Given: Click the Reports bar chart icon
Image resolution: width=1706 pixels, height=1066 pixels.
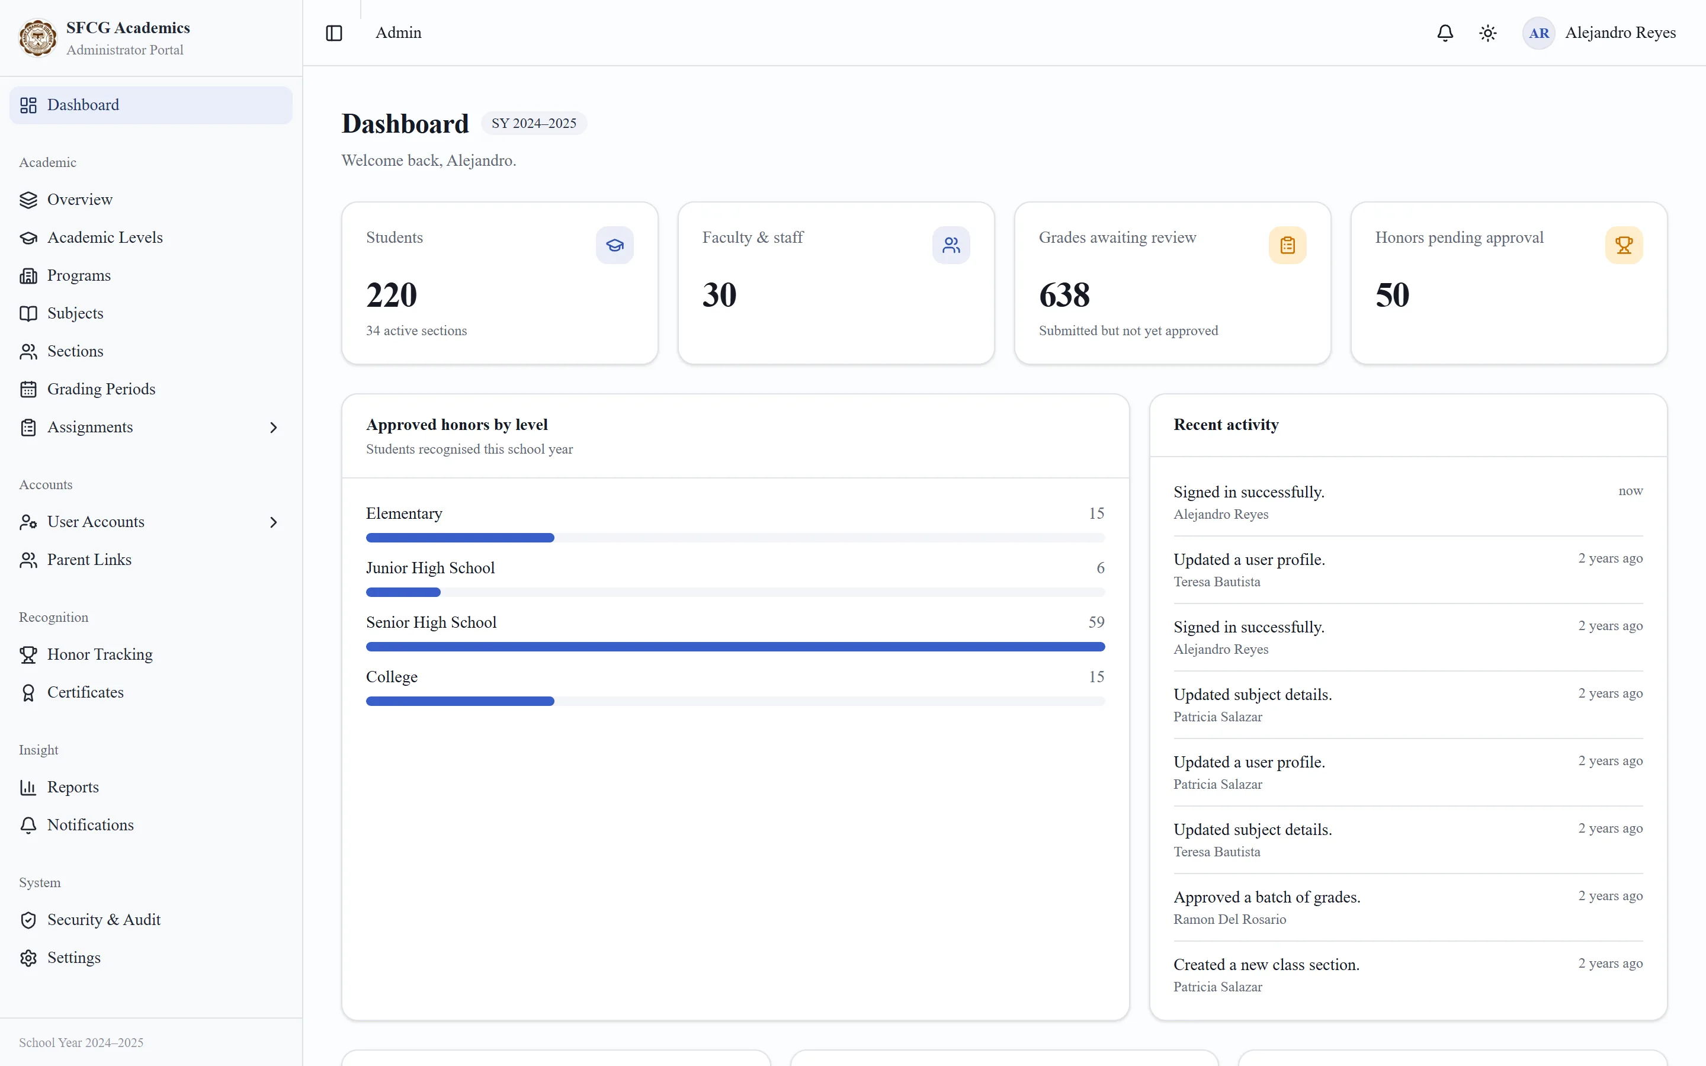Looking at the screenshot, I should [x=28, y=788].
